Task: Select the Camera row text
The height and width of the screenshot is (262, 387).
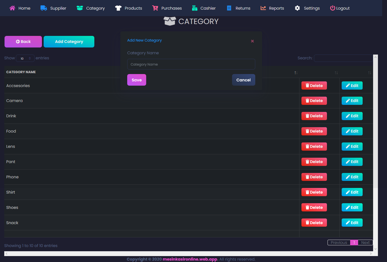Action: (x=14, y=101)
